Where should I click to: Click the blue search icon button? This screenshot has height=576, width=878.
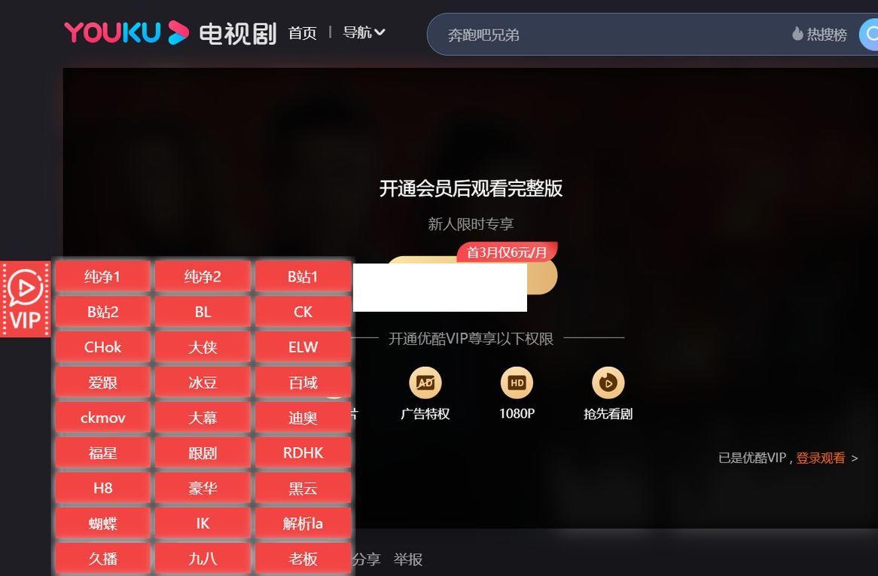click(x=869, y=34)
